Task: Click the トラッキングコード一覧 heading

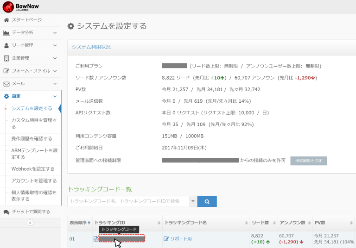Action: click(x=100, y=189)
